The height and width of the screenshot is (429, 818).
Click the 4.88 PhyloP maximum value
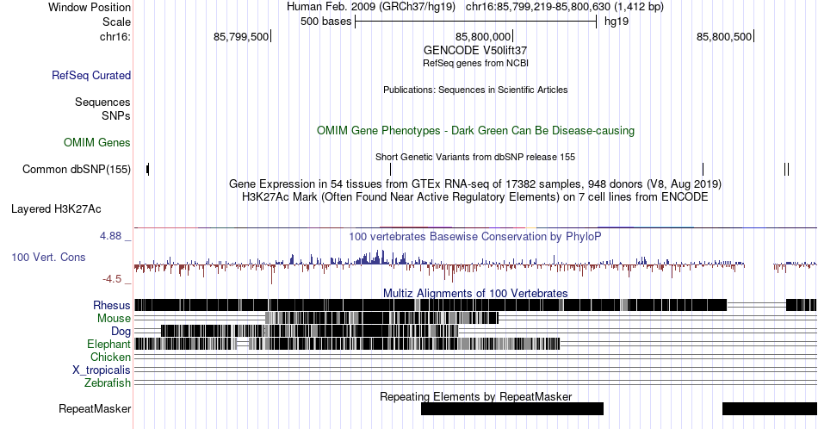tap(110, 236)
